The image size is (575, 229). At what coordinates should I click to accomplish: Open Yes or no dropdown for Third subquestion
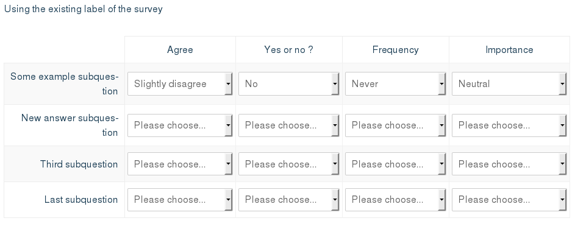(x=288, y=164)
